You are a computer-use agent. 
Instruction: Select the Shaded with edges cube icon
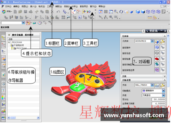point(138,12)
